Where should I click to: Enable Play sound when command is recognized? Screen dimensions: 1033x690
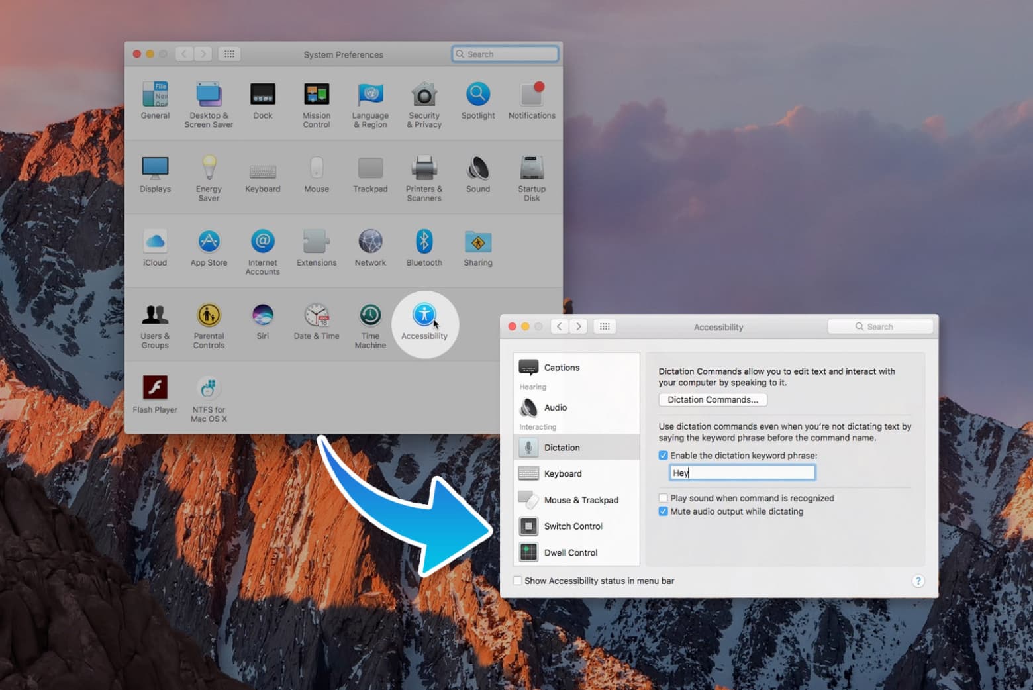663,497
